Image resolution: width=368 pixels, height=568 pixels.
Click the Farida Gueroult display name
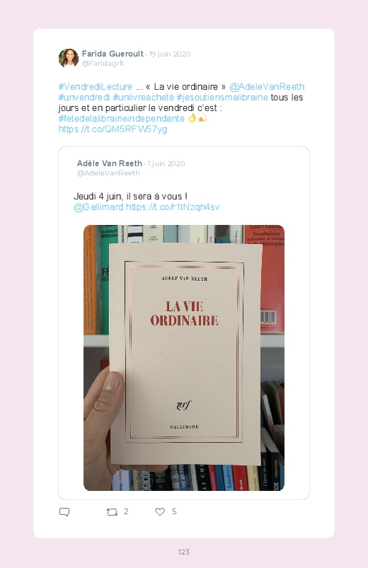(113, 54)
